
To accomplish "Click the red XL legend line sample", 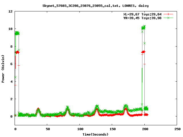I will coord(168,14).
